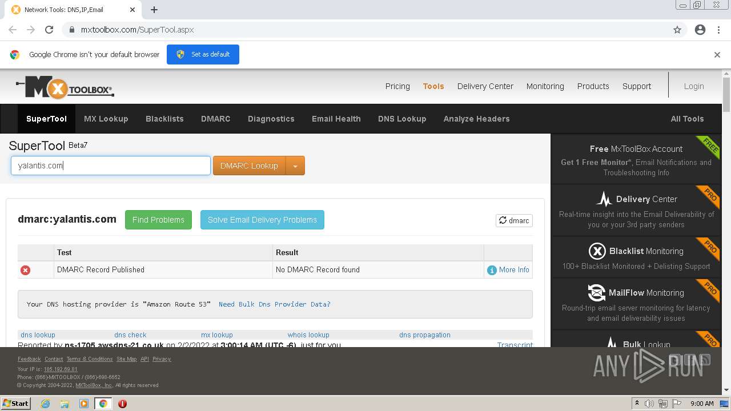
Task: Click the dns lookup link
Action: click(38, 335)
